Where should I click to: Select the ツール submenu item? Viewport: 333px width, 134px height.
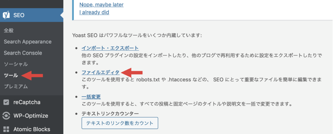11,75
